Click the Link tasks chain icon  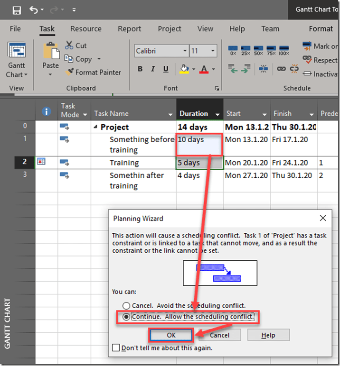coord(282,69)
